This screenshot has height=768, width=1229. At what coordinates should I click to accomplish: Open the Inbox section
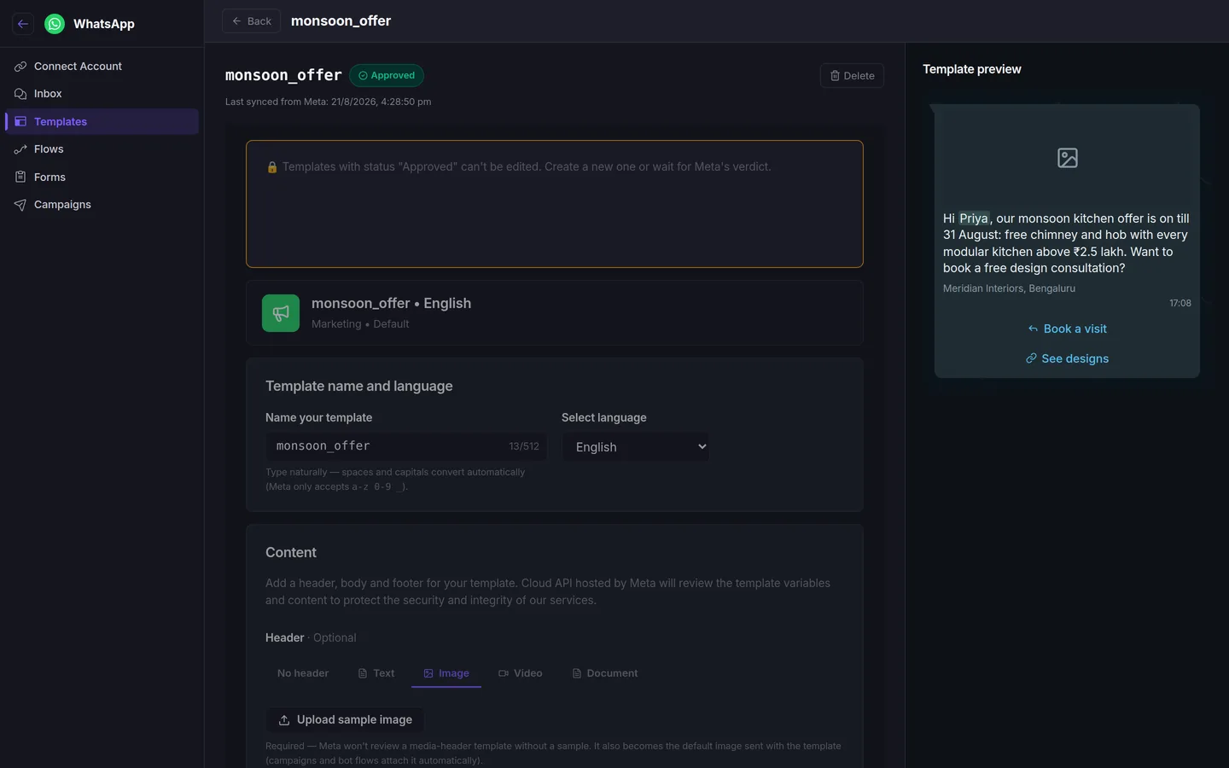point(102,94)
